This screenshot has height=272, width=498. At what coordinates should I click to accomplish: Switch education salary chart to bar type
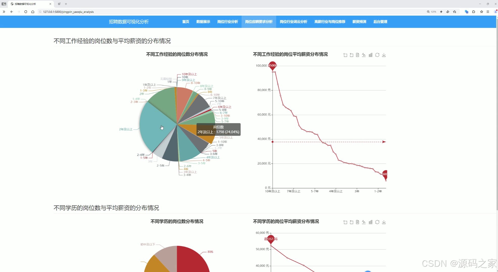pos(370,222)
